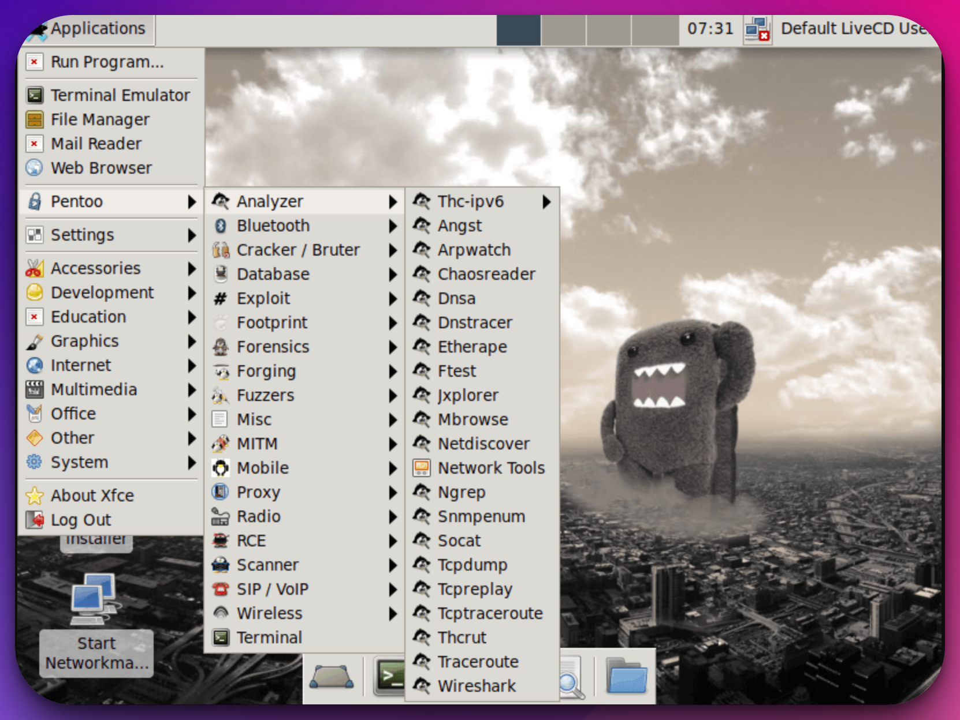Image resolution: width=960 pixels, height=720 pixels.
Task: Select Log Out
Action: pyautogui.click(x=78, y=520)
